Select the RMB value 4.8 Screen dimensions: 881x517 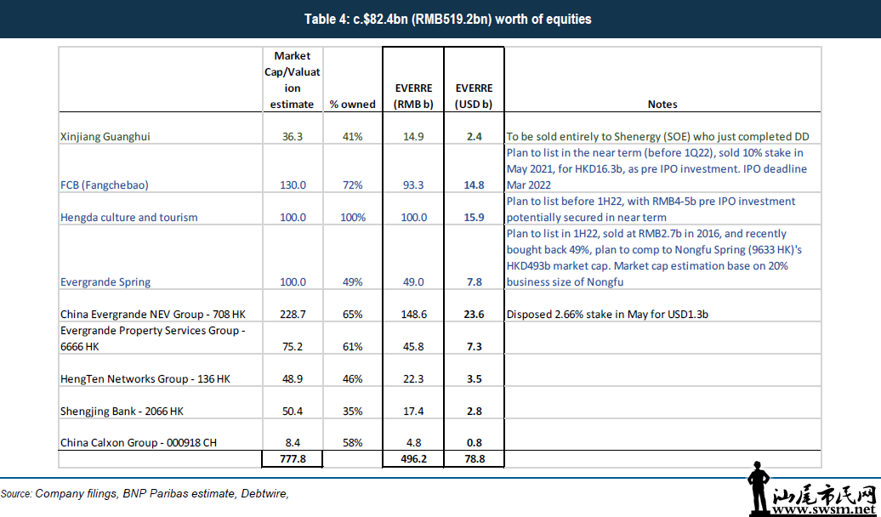click(x=413, y=443)
